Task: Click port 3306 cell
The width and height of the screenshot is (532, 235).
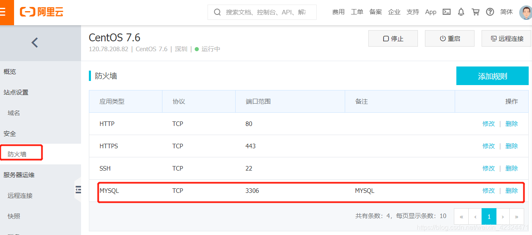Action: point(252,190)
